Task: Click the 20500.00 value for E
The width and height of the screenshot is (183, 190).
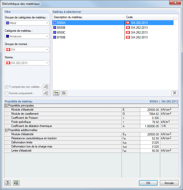Action: point(150,110)
